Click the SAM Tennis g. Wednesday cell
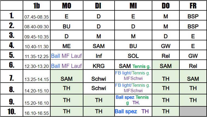Screen dimensions: 207x117 tap(133, 65)
